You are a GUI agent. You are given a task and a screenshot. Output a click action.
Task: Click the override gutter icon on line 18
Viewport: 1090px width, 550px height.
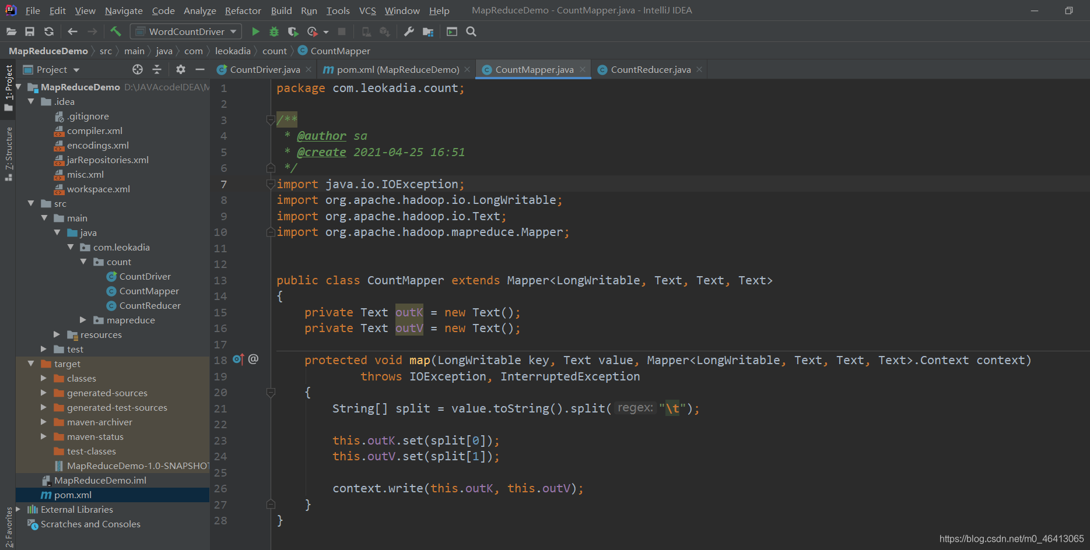pos(238,359)
